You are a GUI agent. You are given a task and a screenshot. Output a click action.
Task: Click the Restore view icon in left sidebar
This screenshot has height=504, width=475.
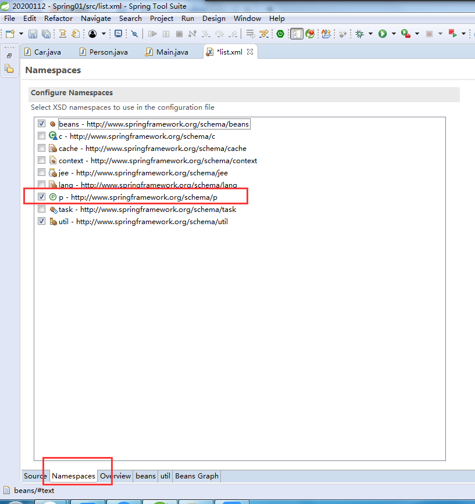(x=9, y=56)
